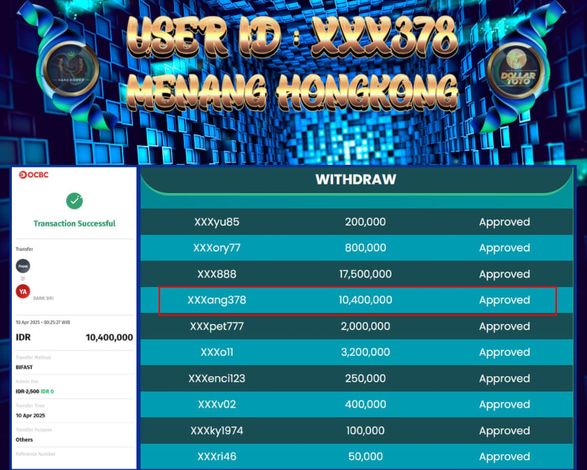Click the IDR 10,400,000 amount on the receipt

(109, 337)
